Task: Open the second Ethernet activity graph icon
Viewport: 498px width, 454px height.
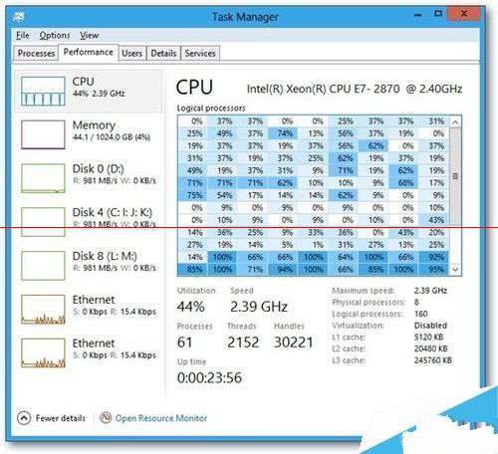Action: coord(43,353)
